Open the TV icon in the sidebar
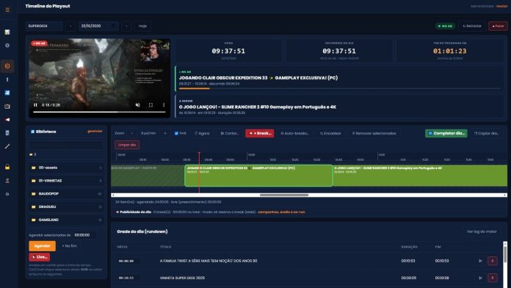Screen dimensions: 511x288 (x=7, y=107)
